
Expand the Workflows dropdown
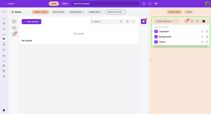95,12
